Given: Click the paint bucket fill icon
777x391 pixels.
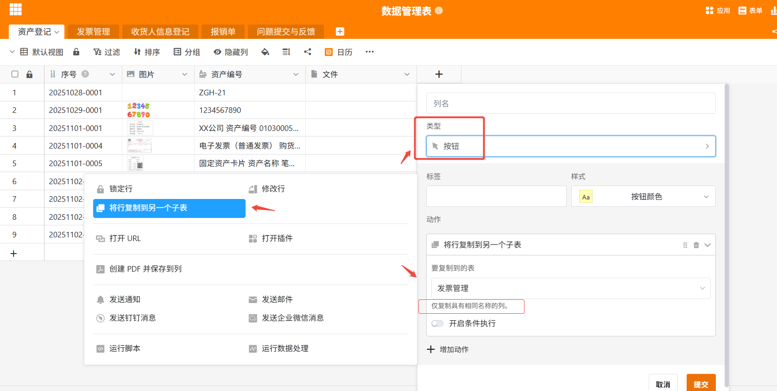Looking at the screenshot, I should point(265,52).
